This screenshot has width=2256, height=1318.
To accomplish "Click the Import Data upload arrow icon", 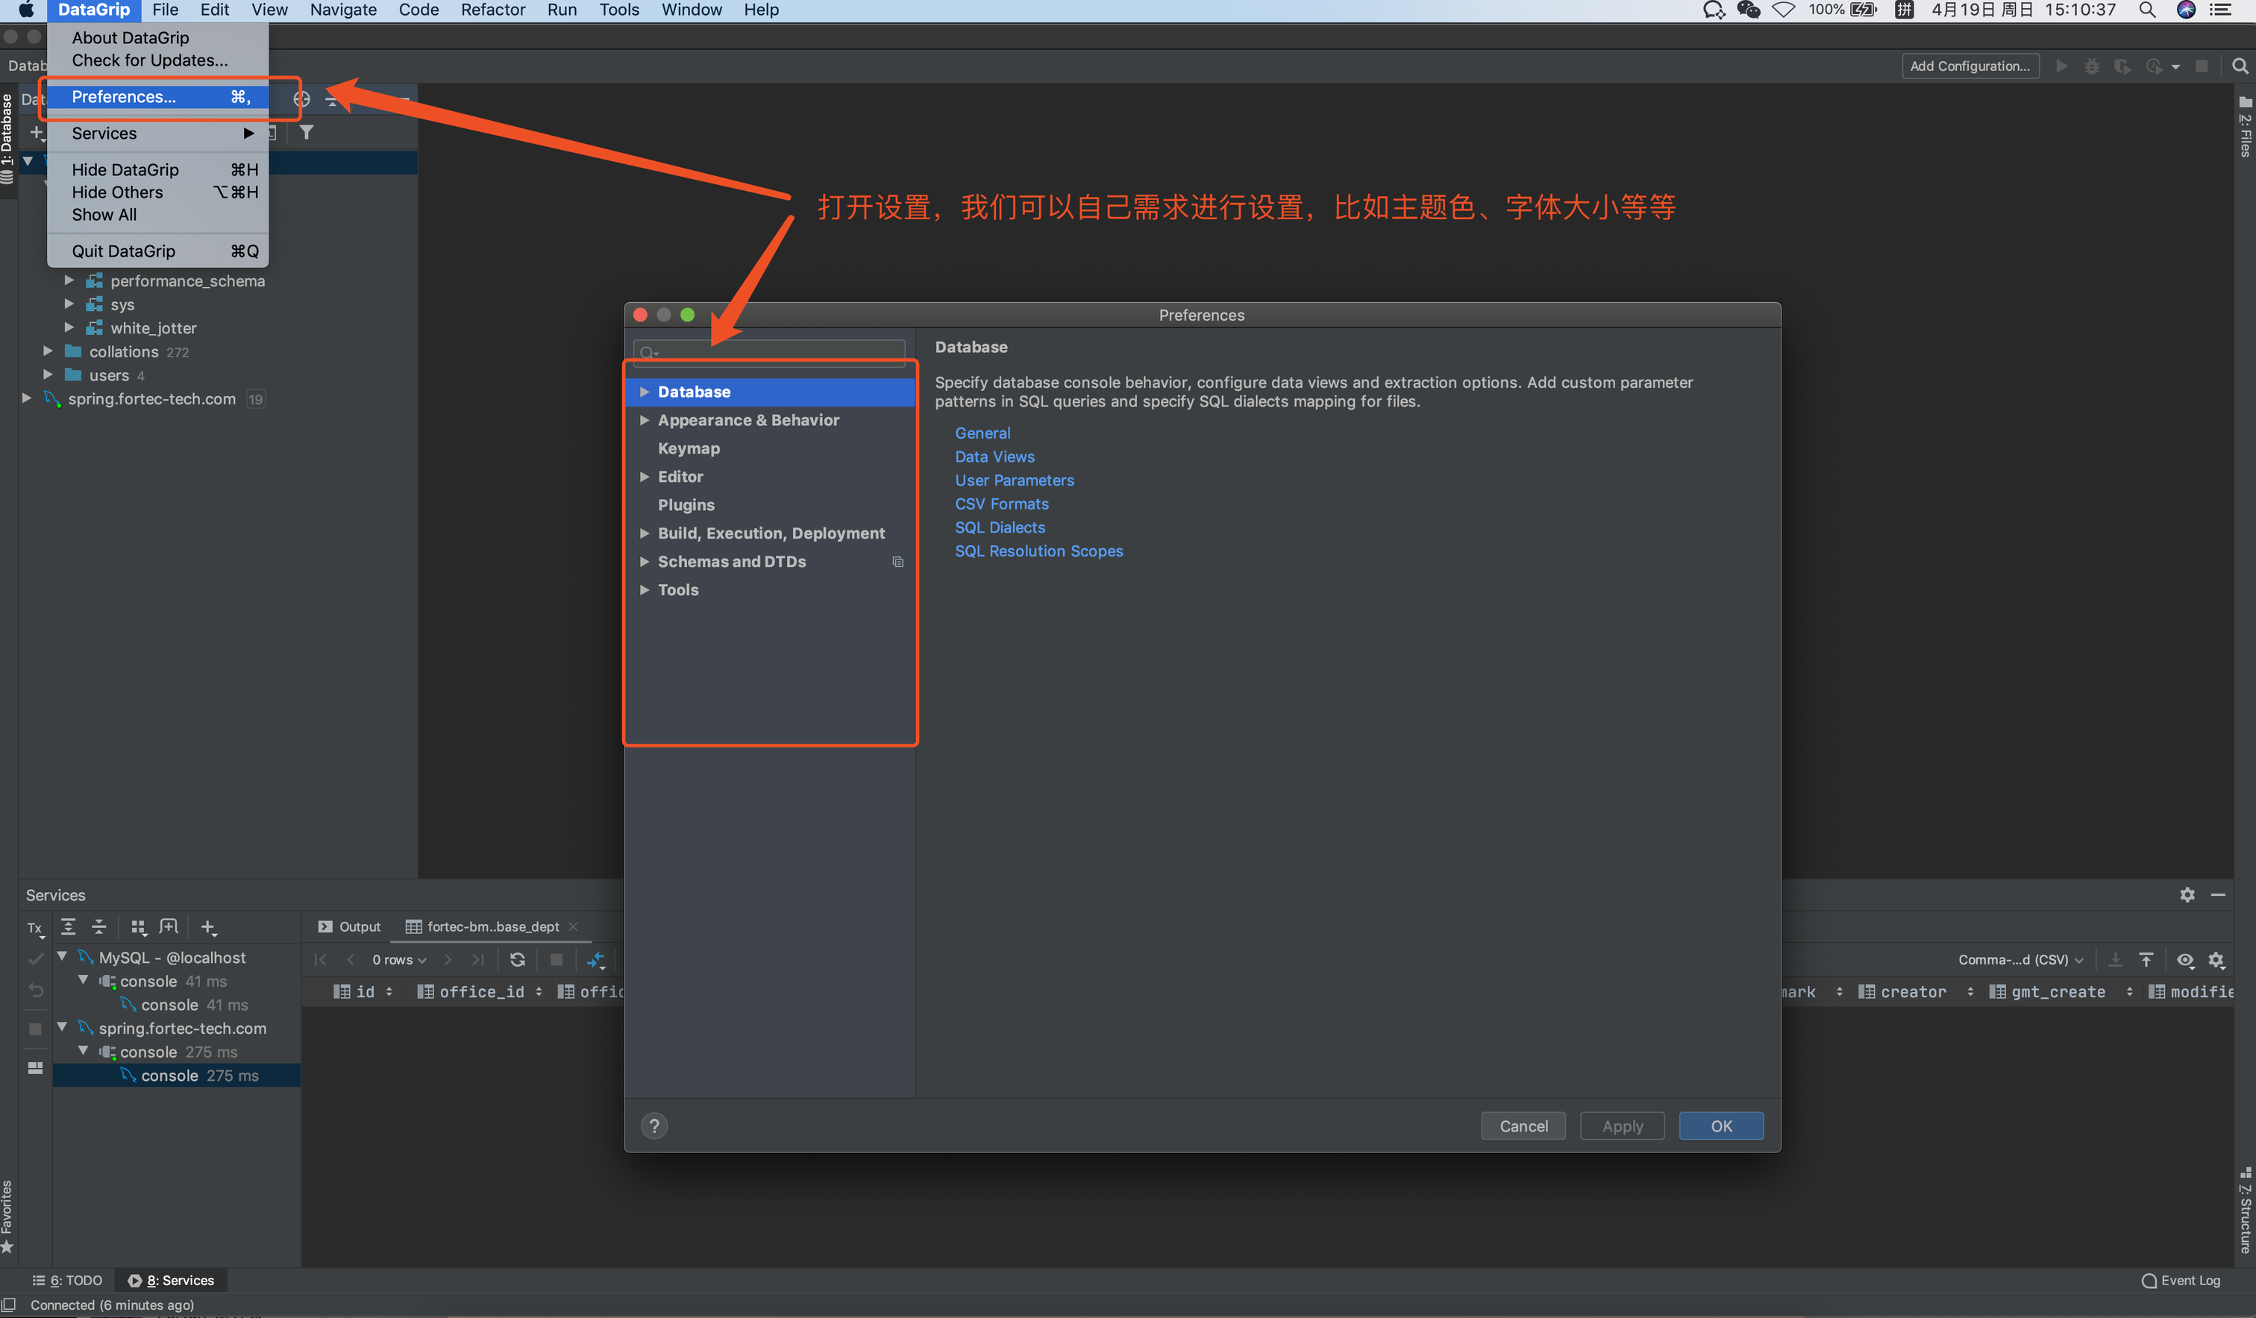I will point(2146,960).
